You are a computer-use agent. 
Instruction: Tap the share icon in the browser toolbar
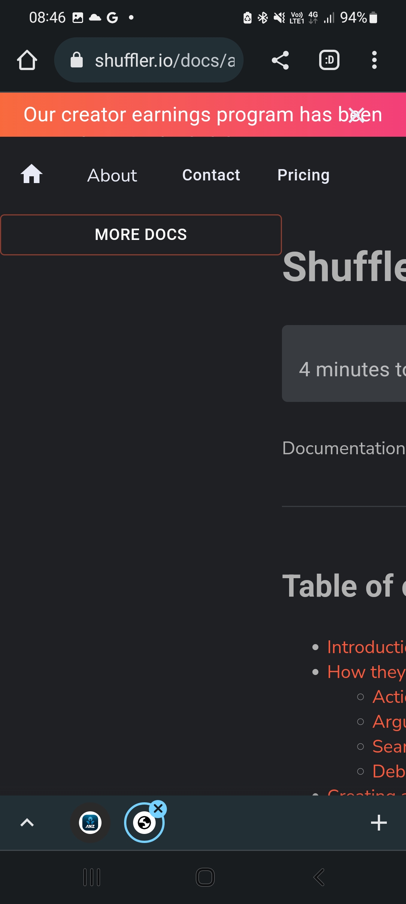pyautogui.click(x=280, y=60)
